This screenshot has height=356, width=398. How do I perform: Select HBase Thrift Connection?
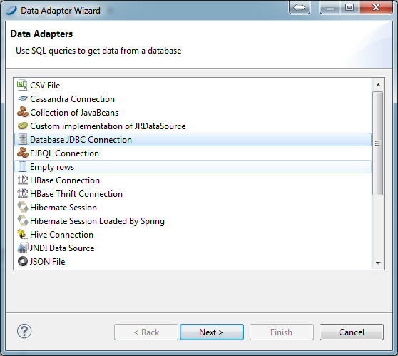(x=193, y=194)
